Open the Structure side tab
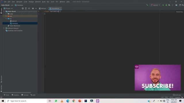This screenshot has height=103, width=184. [x=1, y=79]
